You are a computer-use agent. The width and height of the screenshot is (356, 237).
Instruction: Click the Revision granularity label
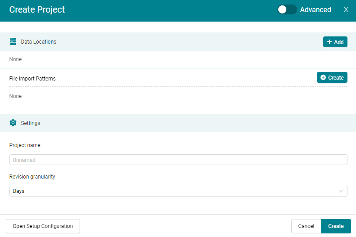tap(32, 177)
